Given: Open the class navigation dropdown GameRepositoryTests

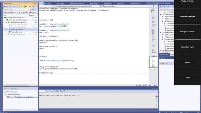Looking at the screenshot, I should 77,6.
